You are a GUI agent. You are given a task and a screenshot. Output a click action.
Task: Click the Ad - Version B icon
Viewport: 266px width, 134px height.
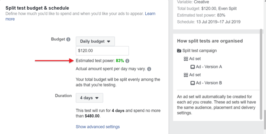(193, 83)
